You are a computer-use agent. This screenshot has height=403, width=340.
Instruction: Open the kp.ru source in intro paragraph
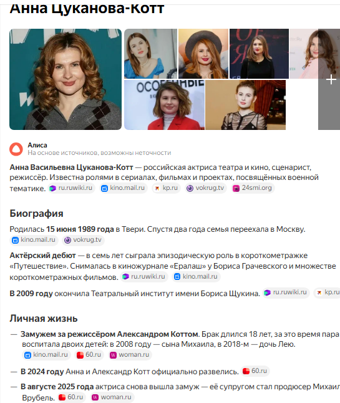pyautogui.click(x=167, y=188)
